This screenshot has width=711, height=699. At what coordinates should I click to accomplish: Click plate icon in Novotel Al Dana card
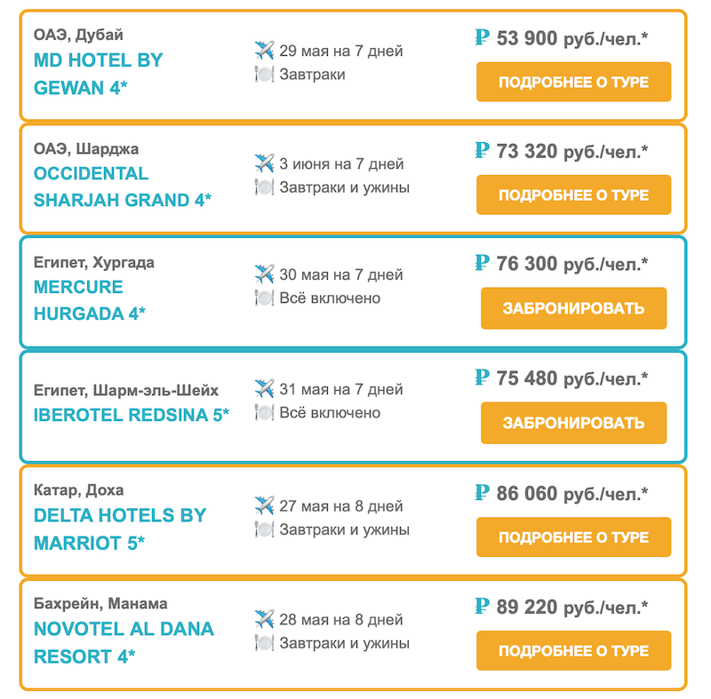coord(264,642)
